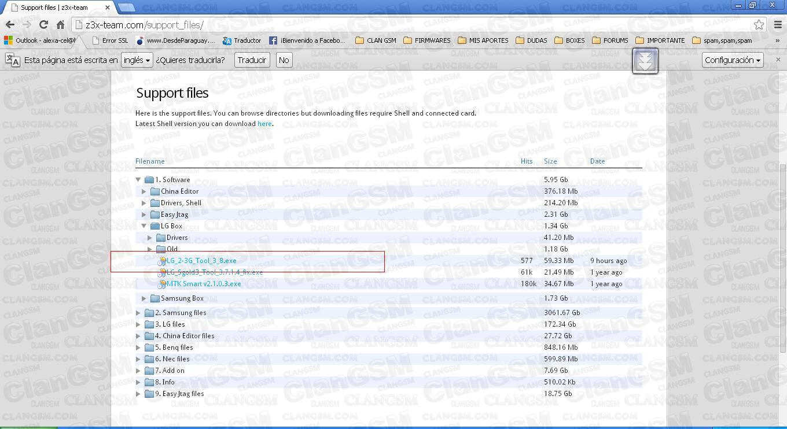Expand the Easy Jtag folder triangle
The image size is (787, 429).
click(144, 214)
